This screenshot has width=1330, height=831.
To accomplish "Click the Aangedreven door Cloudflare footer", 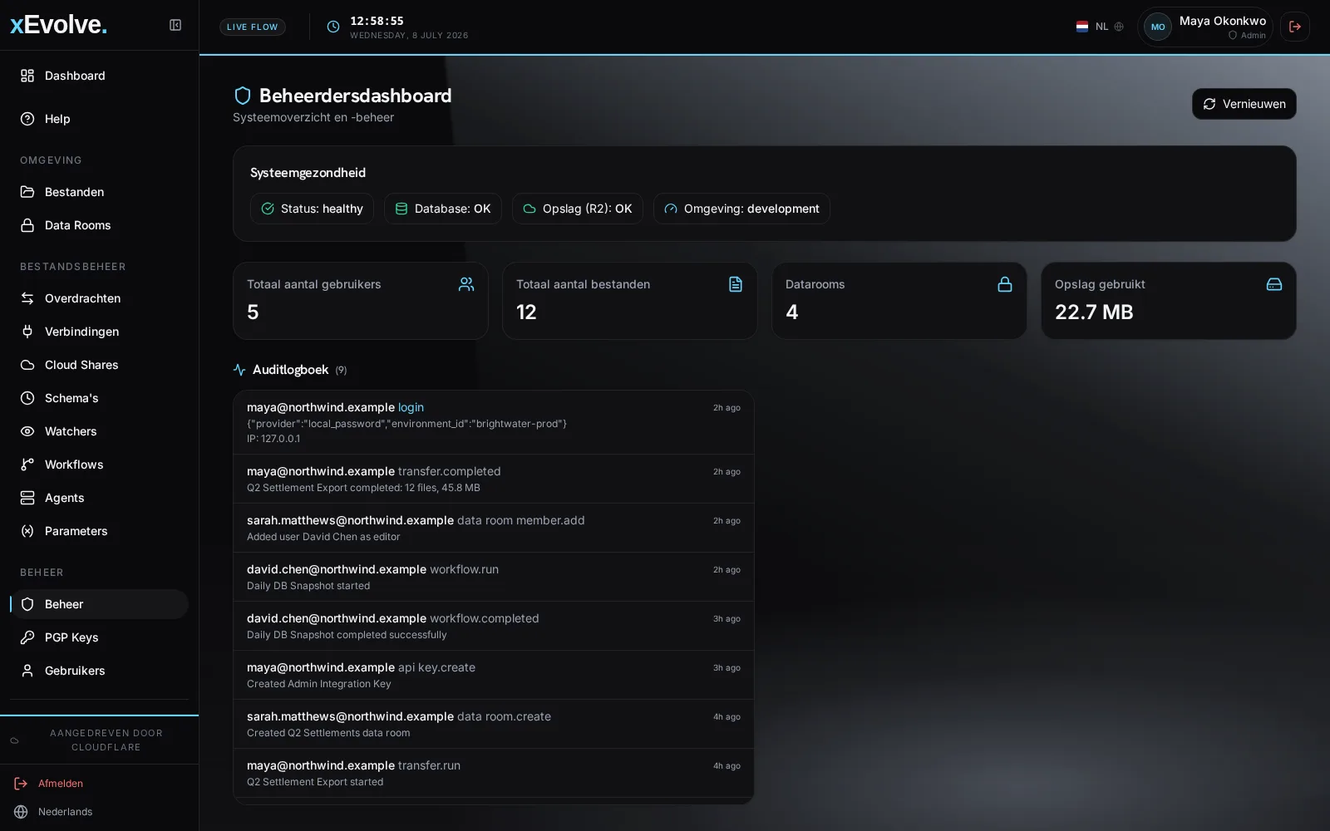I will [x=100, y=740].
